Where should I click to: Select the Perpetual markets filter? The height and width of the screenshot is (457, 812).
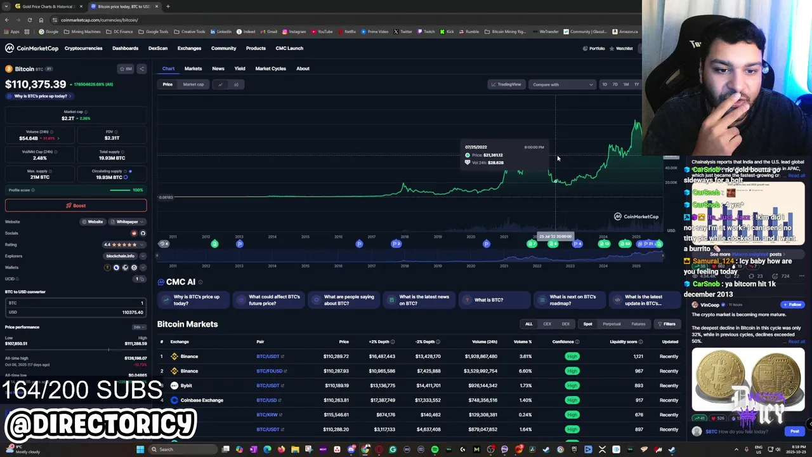(612, 324)
